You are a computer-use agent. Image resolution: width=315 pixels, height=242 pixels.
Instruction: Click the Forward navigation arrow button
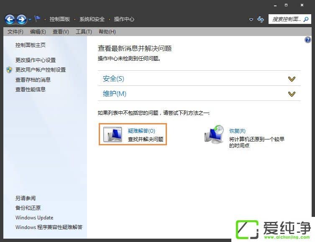point(21,19)
